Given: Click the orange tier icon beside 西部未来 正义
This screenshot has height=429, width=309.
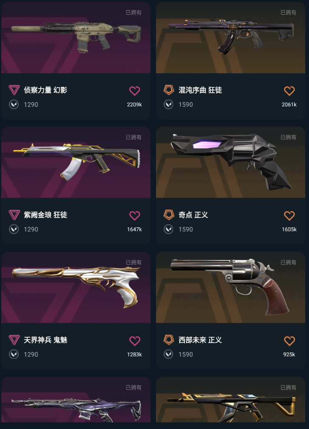Looking at the screenshot, I should [169, 340].
